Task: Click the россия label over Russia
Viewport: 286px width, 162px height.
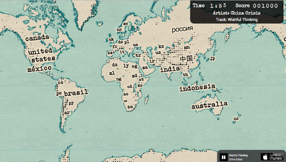Action: 182,29
